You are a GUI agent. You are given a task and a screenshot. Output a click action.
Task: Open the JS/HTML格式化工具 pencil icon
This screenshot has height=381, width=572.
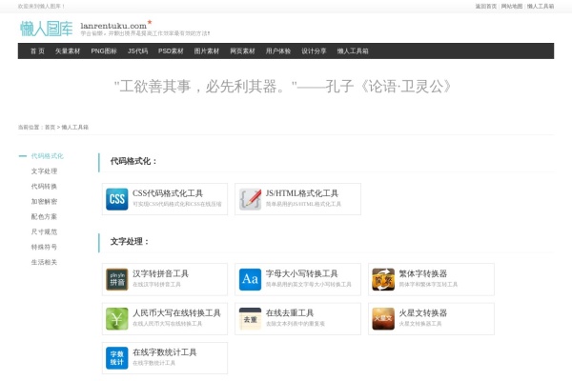pos(250,199)
